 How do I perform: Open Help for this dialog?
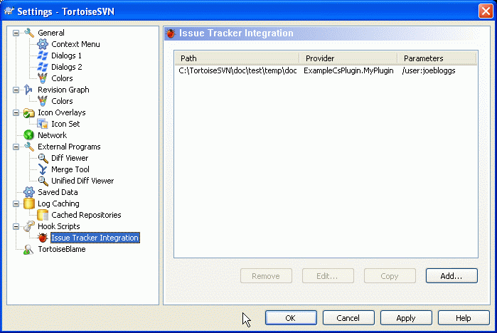(x=464, y=318)
